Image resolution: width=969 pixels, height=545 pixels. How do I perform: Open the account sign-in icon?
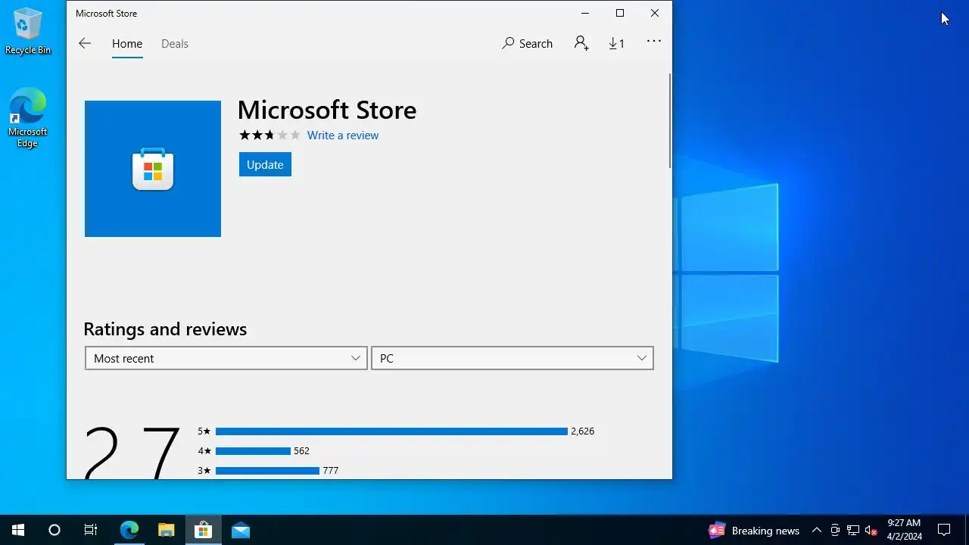tap(581, 43)
